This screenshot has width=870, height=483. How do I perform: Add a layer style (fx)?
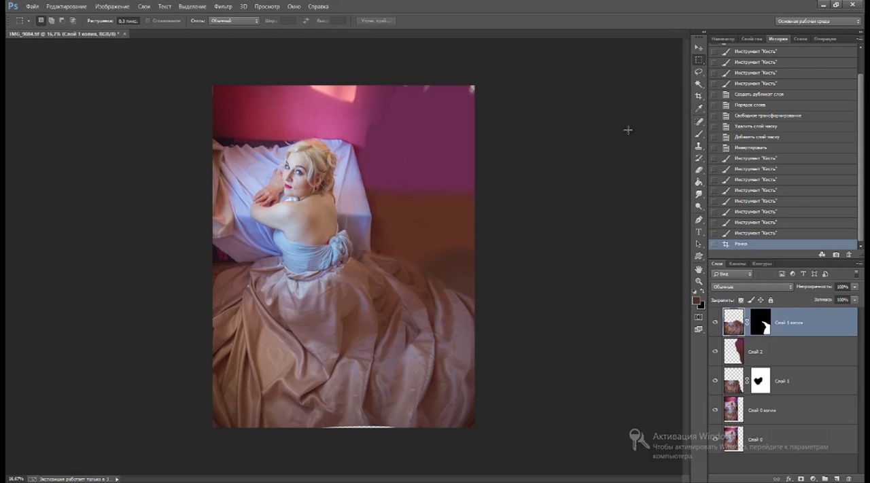click(789, 479)
